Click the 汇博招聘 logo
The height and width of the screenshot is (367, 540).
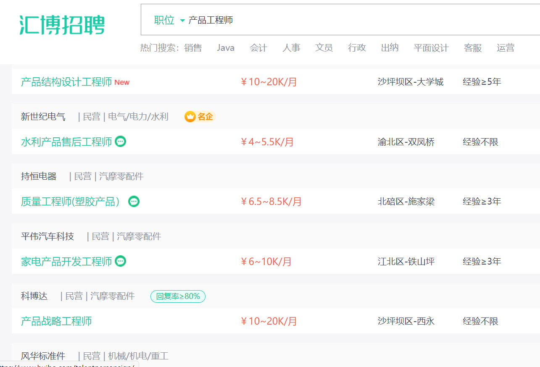click(62, 25)
